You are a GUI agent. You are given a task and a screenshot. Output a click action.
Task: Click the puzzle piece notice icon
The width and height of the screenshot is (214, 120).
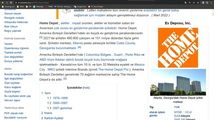coord(66,11)
